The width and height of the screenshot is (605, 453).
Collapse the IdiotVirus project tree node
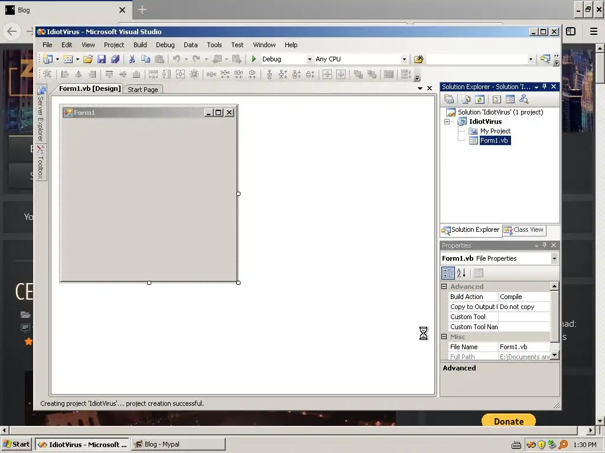(447, 122)
